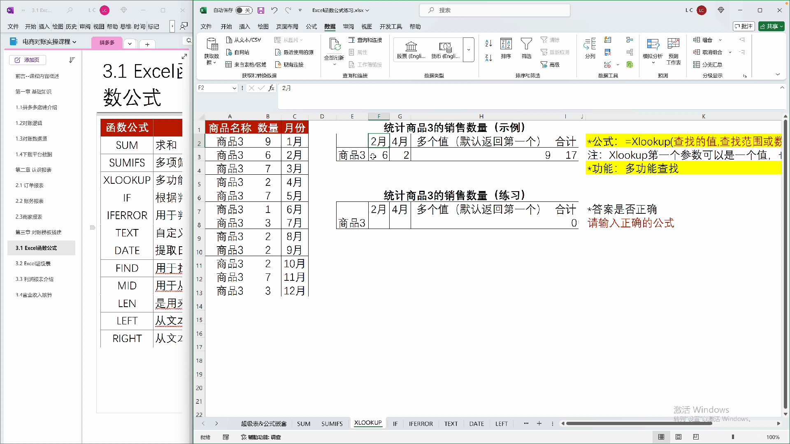This screenshot has height=444, width=790.
Task: Open the Page Layout (页面布局) tab
Action: [x=287, y=27]
